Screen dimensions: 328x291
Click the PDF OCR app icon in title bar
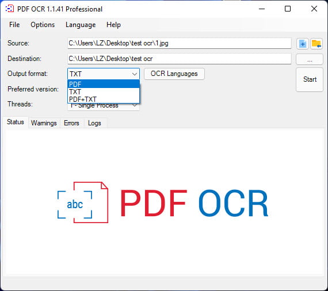(x=9, y=9)
